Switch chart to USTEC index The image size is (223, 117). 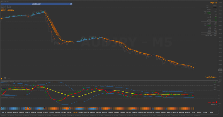coord(199,113)
